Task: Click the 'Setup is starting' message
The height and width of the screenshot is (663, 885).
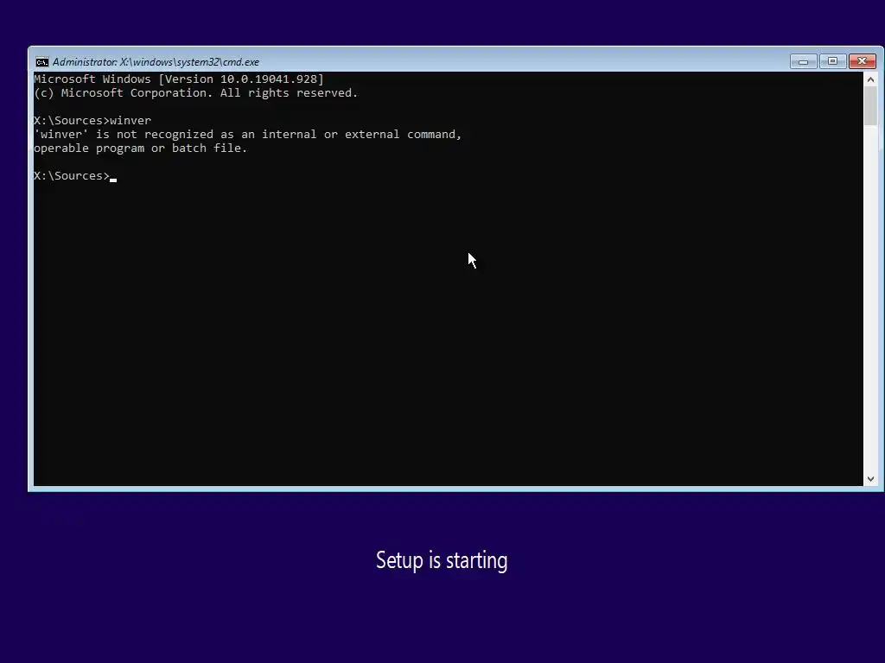Action: pyautogui.click(x=442, y=560)
